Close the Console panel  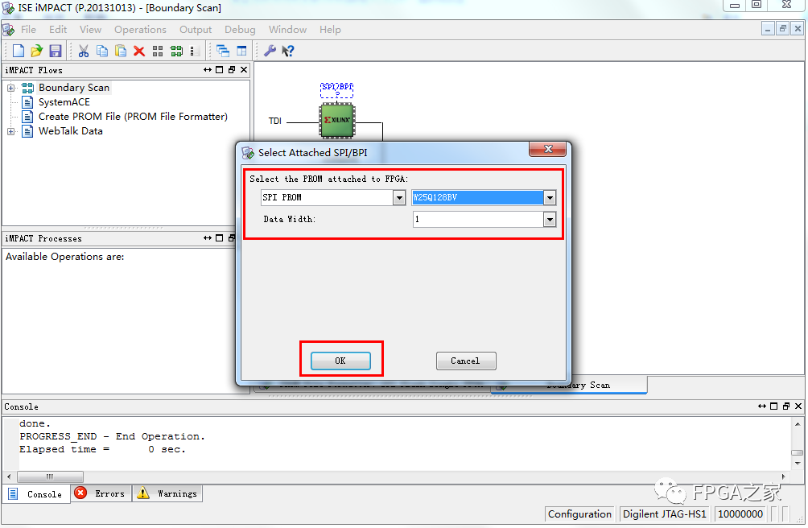click(x=798, y=406)
